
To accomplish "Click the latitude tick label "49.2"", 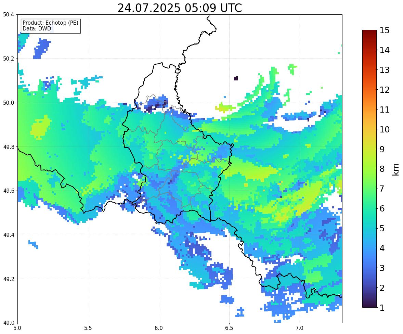I will point(9,279).
